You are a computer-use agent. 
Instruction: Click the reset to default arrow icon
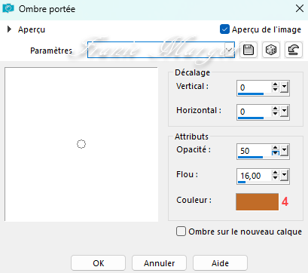tap(294, 50)
